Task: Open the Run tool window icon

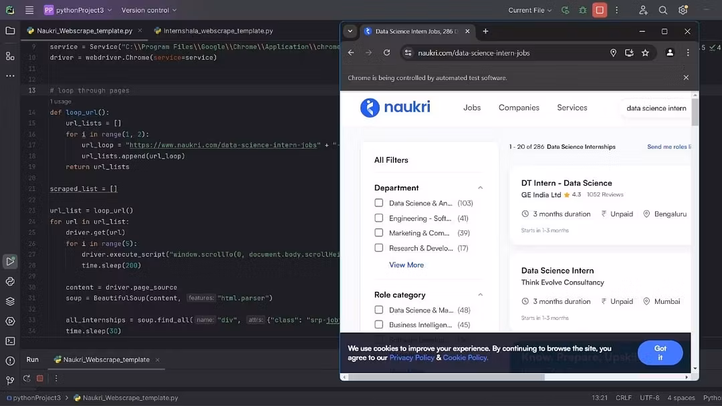Action: 10,261
